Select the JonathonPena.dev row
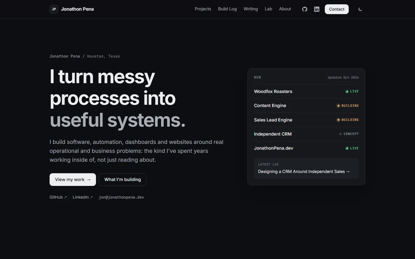Image resolution: width=415 pixels, height=259 pixels. [306, 148]
